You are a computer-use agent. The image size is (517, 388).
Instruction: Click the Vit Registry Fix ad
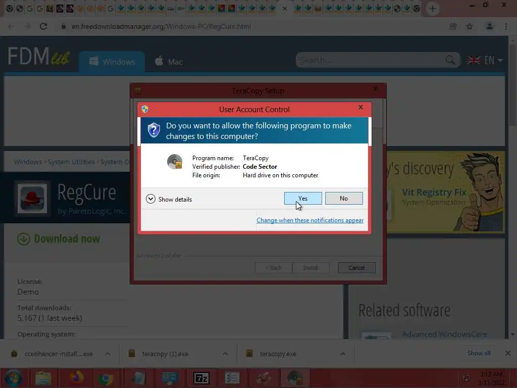(445, 192)
